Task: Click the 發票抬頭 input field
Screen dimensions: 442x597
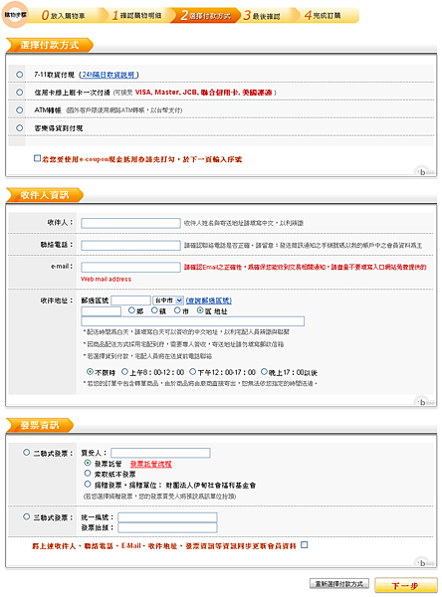Action: [x=167, y=527]
